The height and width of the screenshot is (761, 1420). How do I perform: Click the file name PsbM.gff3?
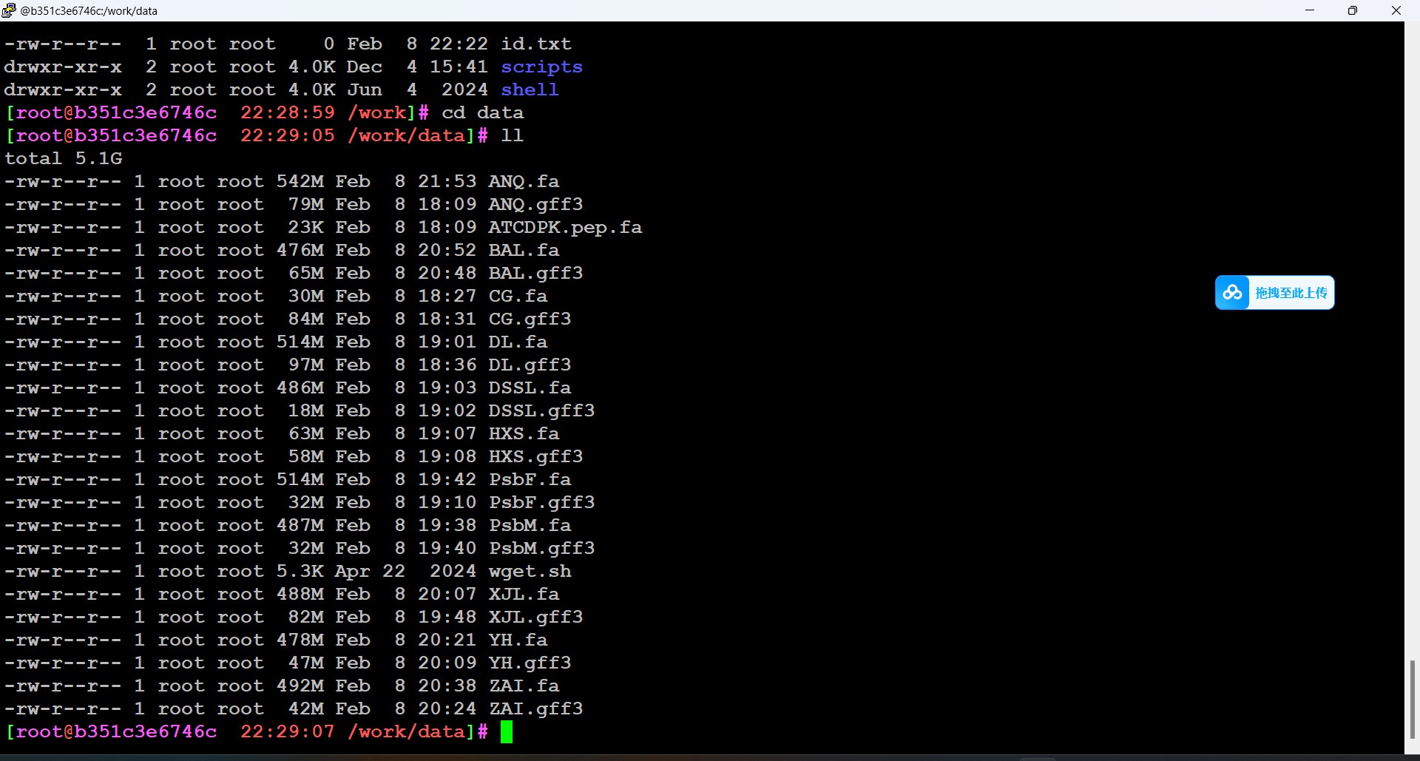[541, 549]
